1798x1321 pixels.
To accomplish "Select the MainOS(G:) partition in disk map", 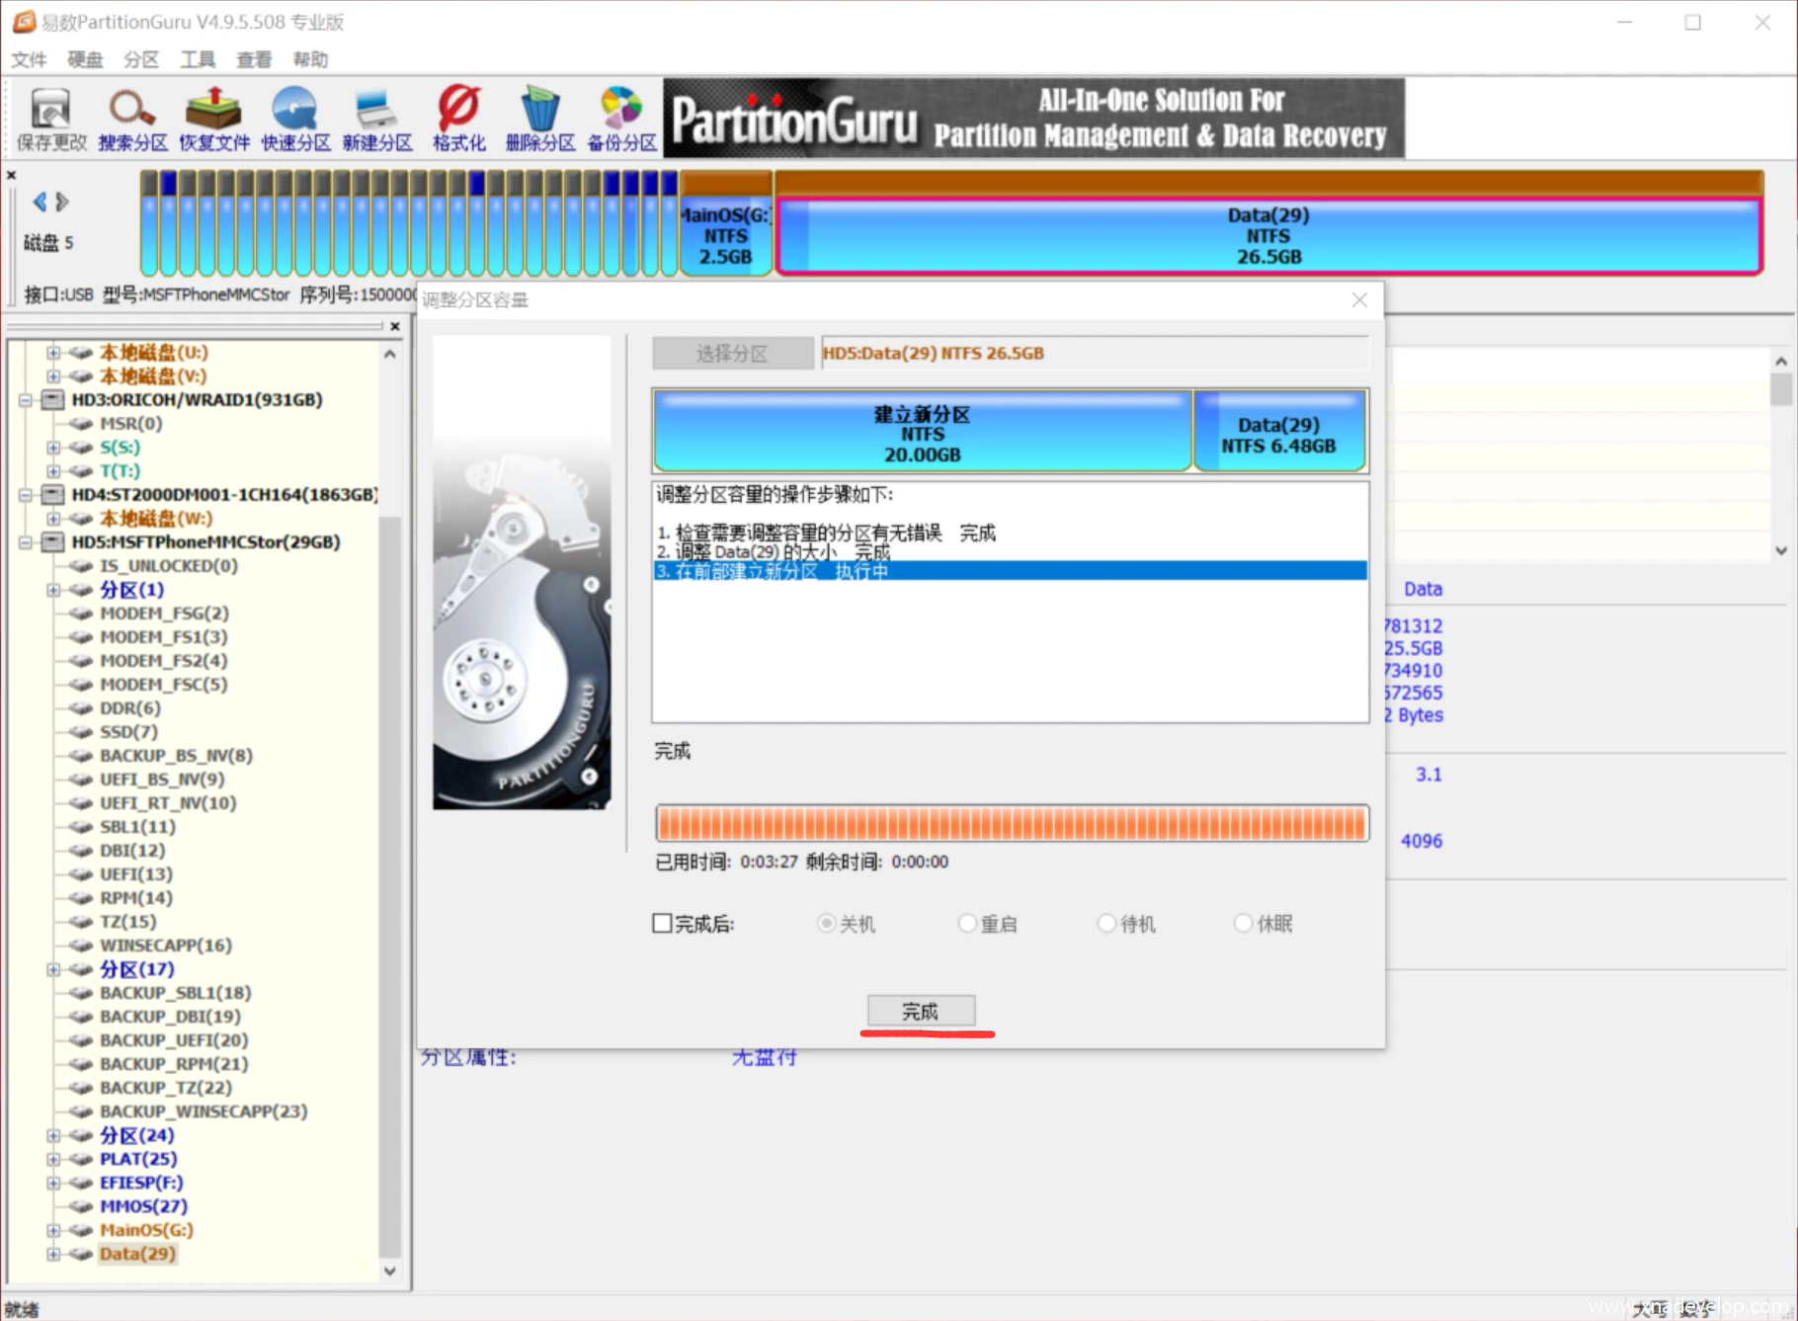I will pos(726,236).
